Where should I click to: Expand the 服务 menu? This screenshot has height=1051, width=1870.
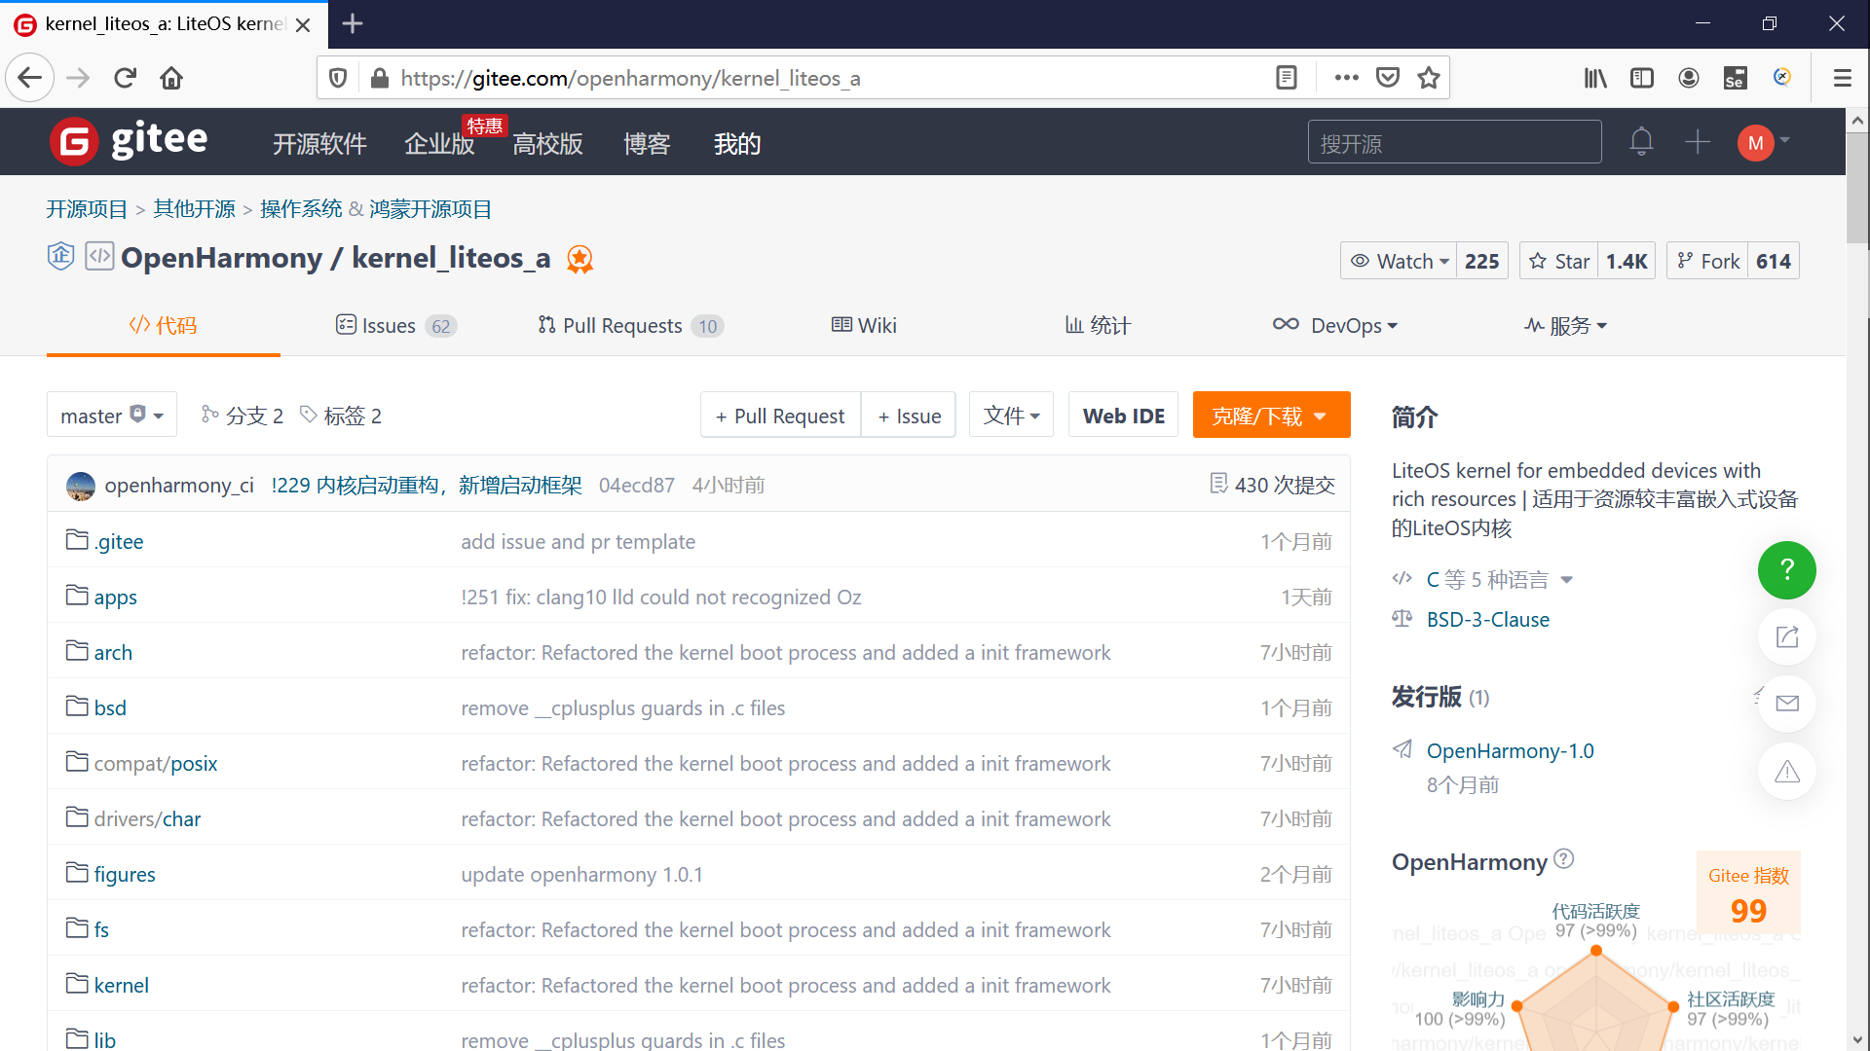(1566, 325)
